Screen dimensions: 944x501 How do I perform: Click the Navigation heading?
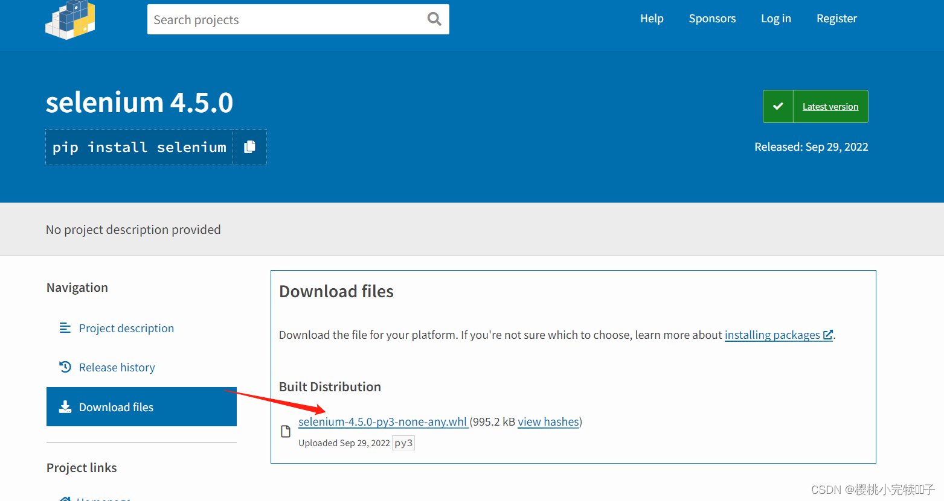point(77,288)
